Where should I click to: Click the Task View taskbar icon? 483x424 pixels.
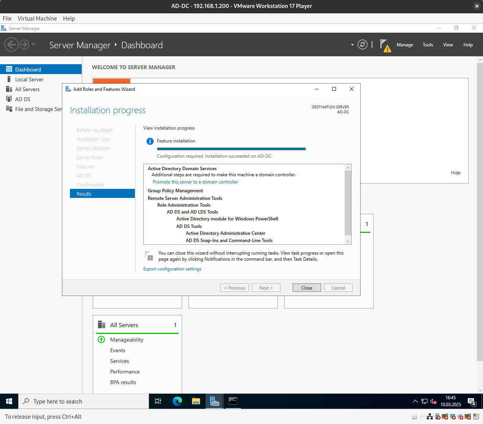click(158, 401)
